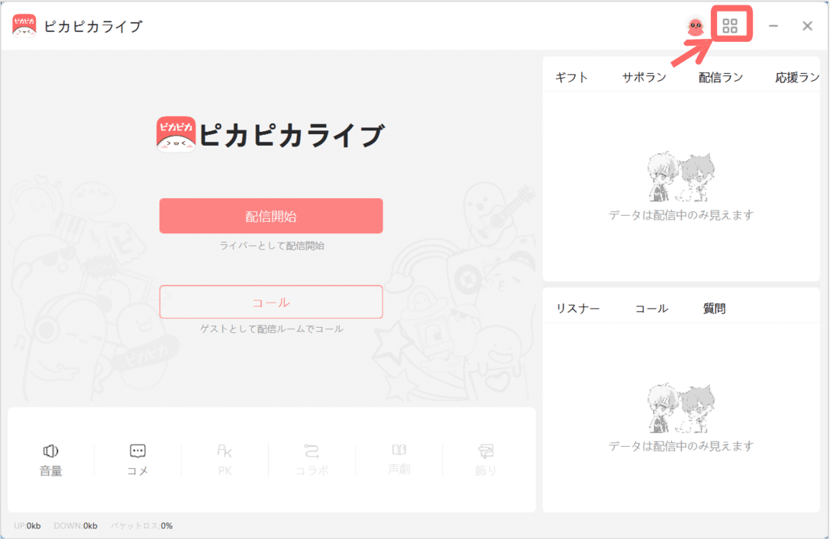Open the 音量 volume settings
The width and height of the screenshot is (830, 539).
pos(51,460)
